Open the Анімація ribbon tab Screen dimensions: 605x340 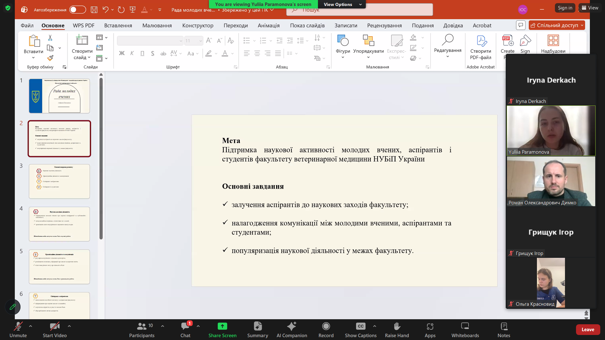(268, 25)
